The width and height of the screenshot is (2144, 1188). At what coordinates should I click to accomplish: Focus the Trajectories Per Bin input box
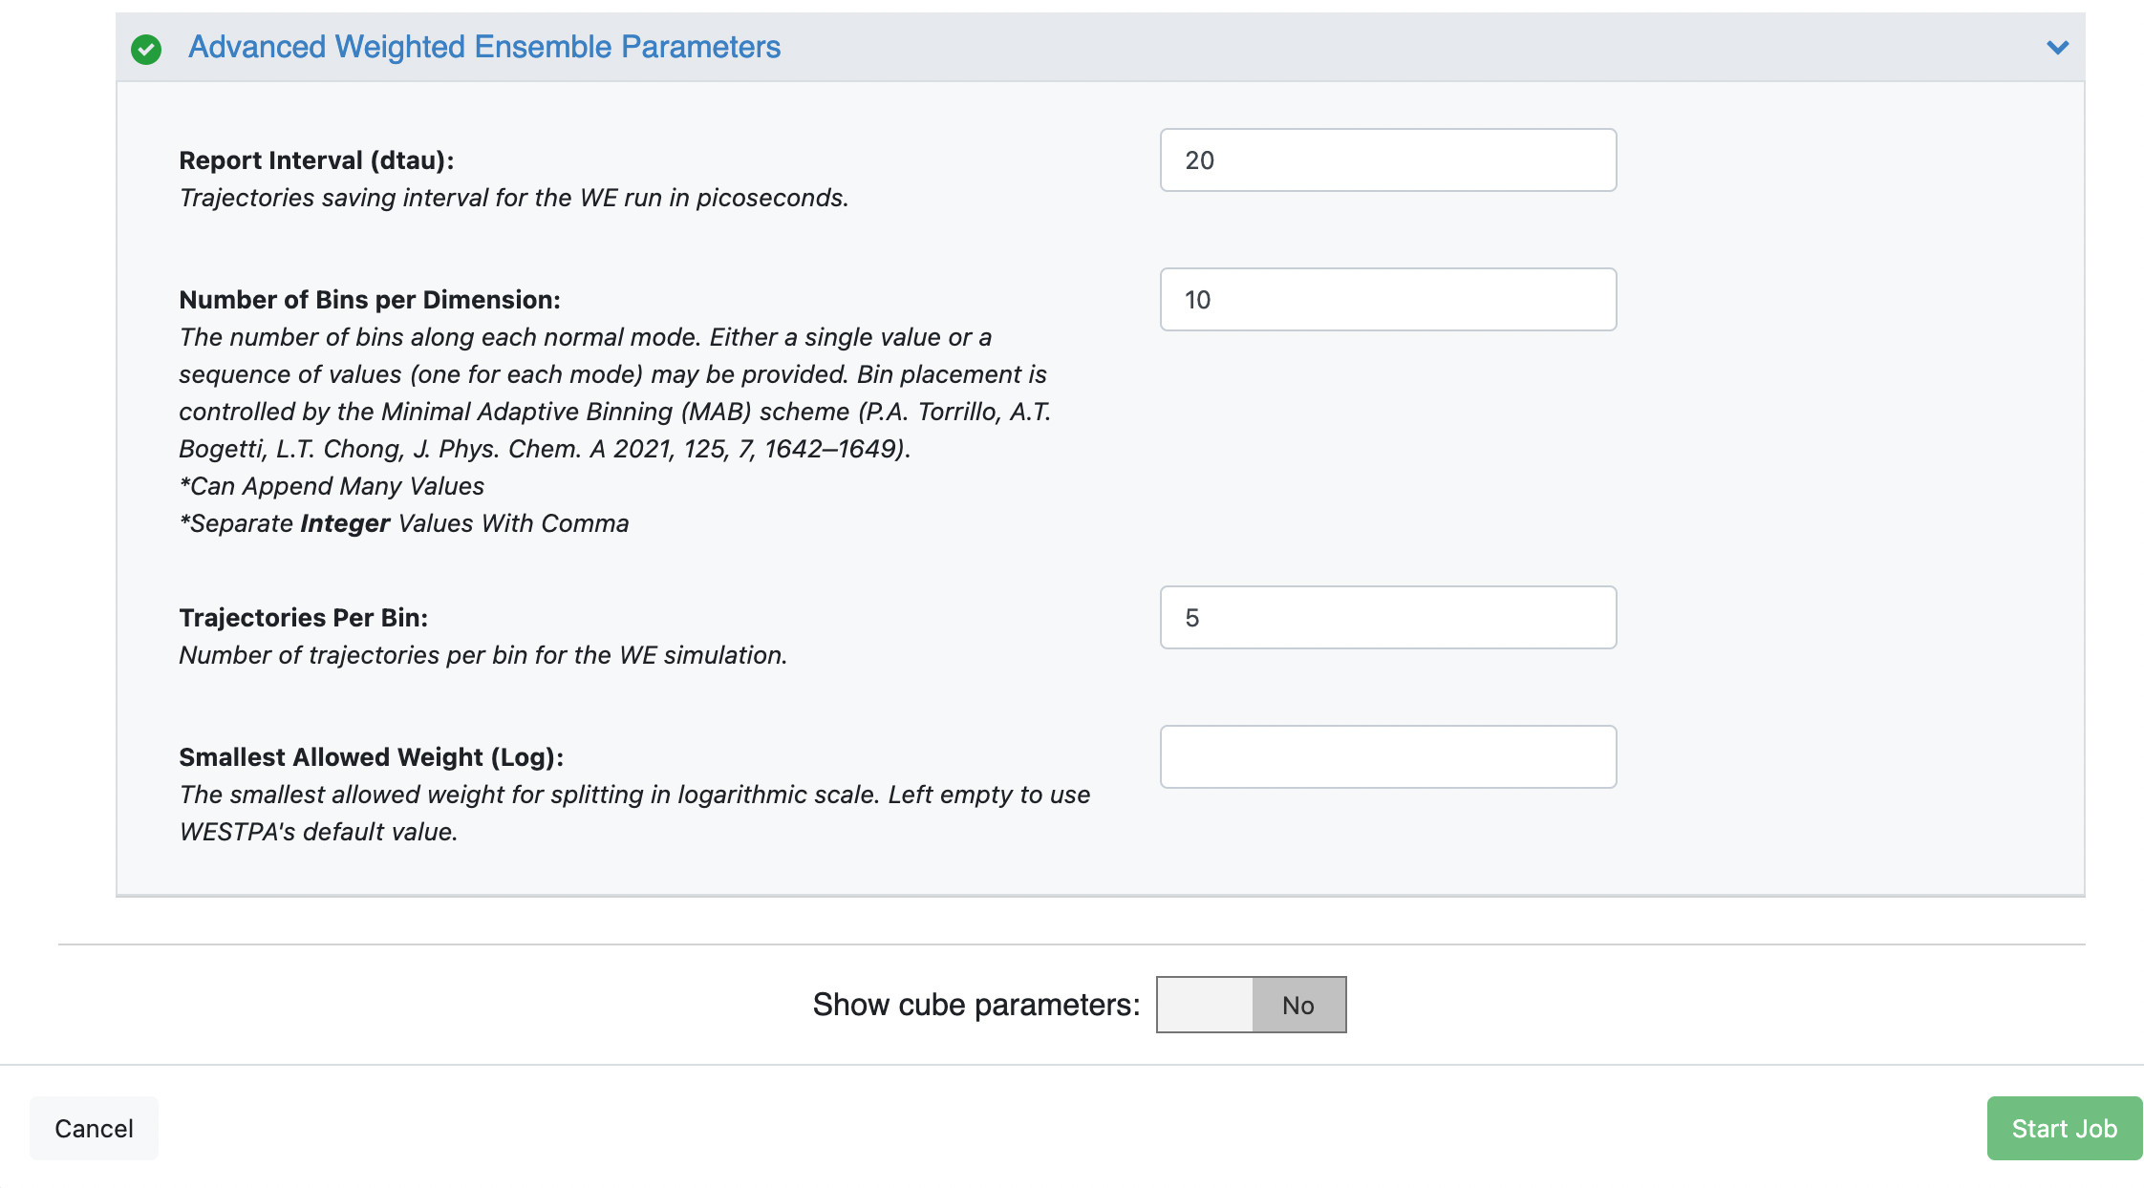coord(1387,617)
